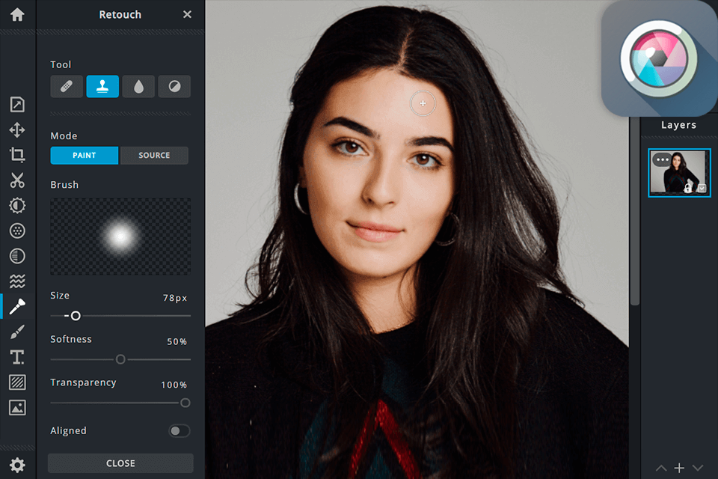Viewport: 718px width, 479px height.
Task: Open the Liquify waves tool
Action: click(x=17, y=281)
